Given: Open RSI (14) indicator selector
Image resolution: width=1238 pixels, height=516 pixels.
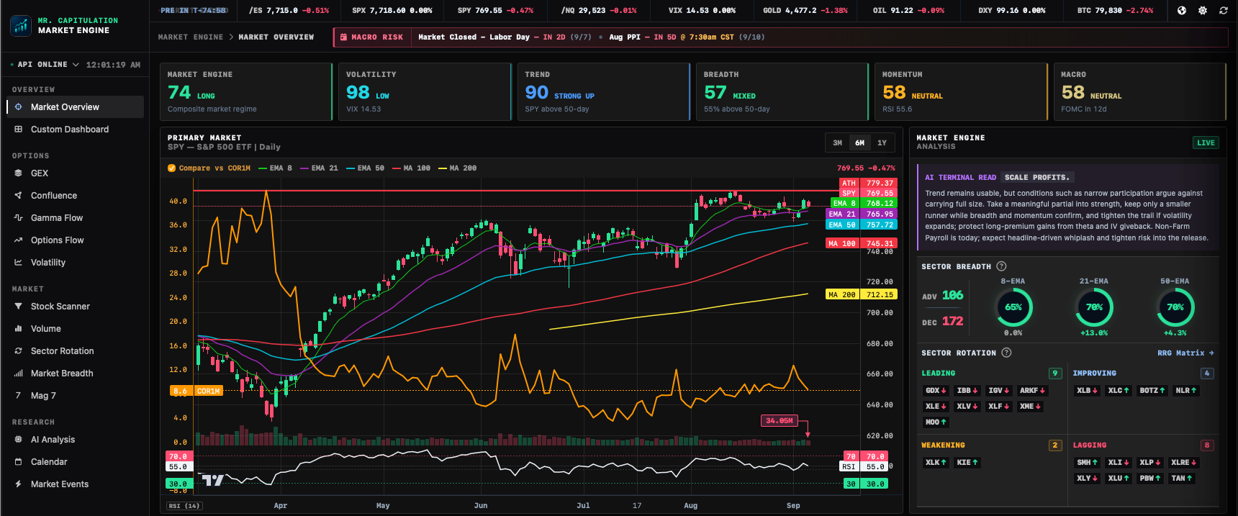Looking at the screenshot, I should 184,506.
